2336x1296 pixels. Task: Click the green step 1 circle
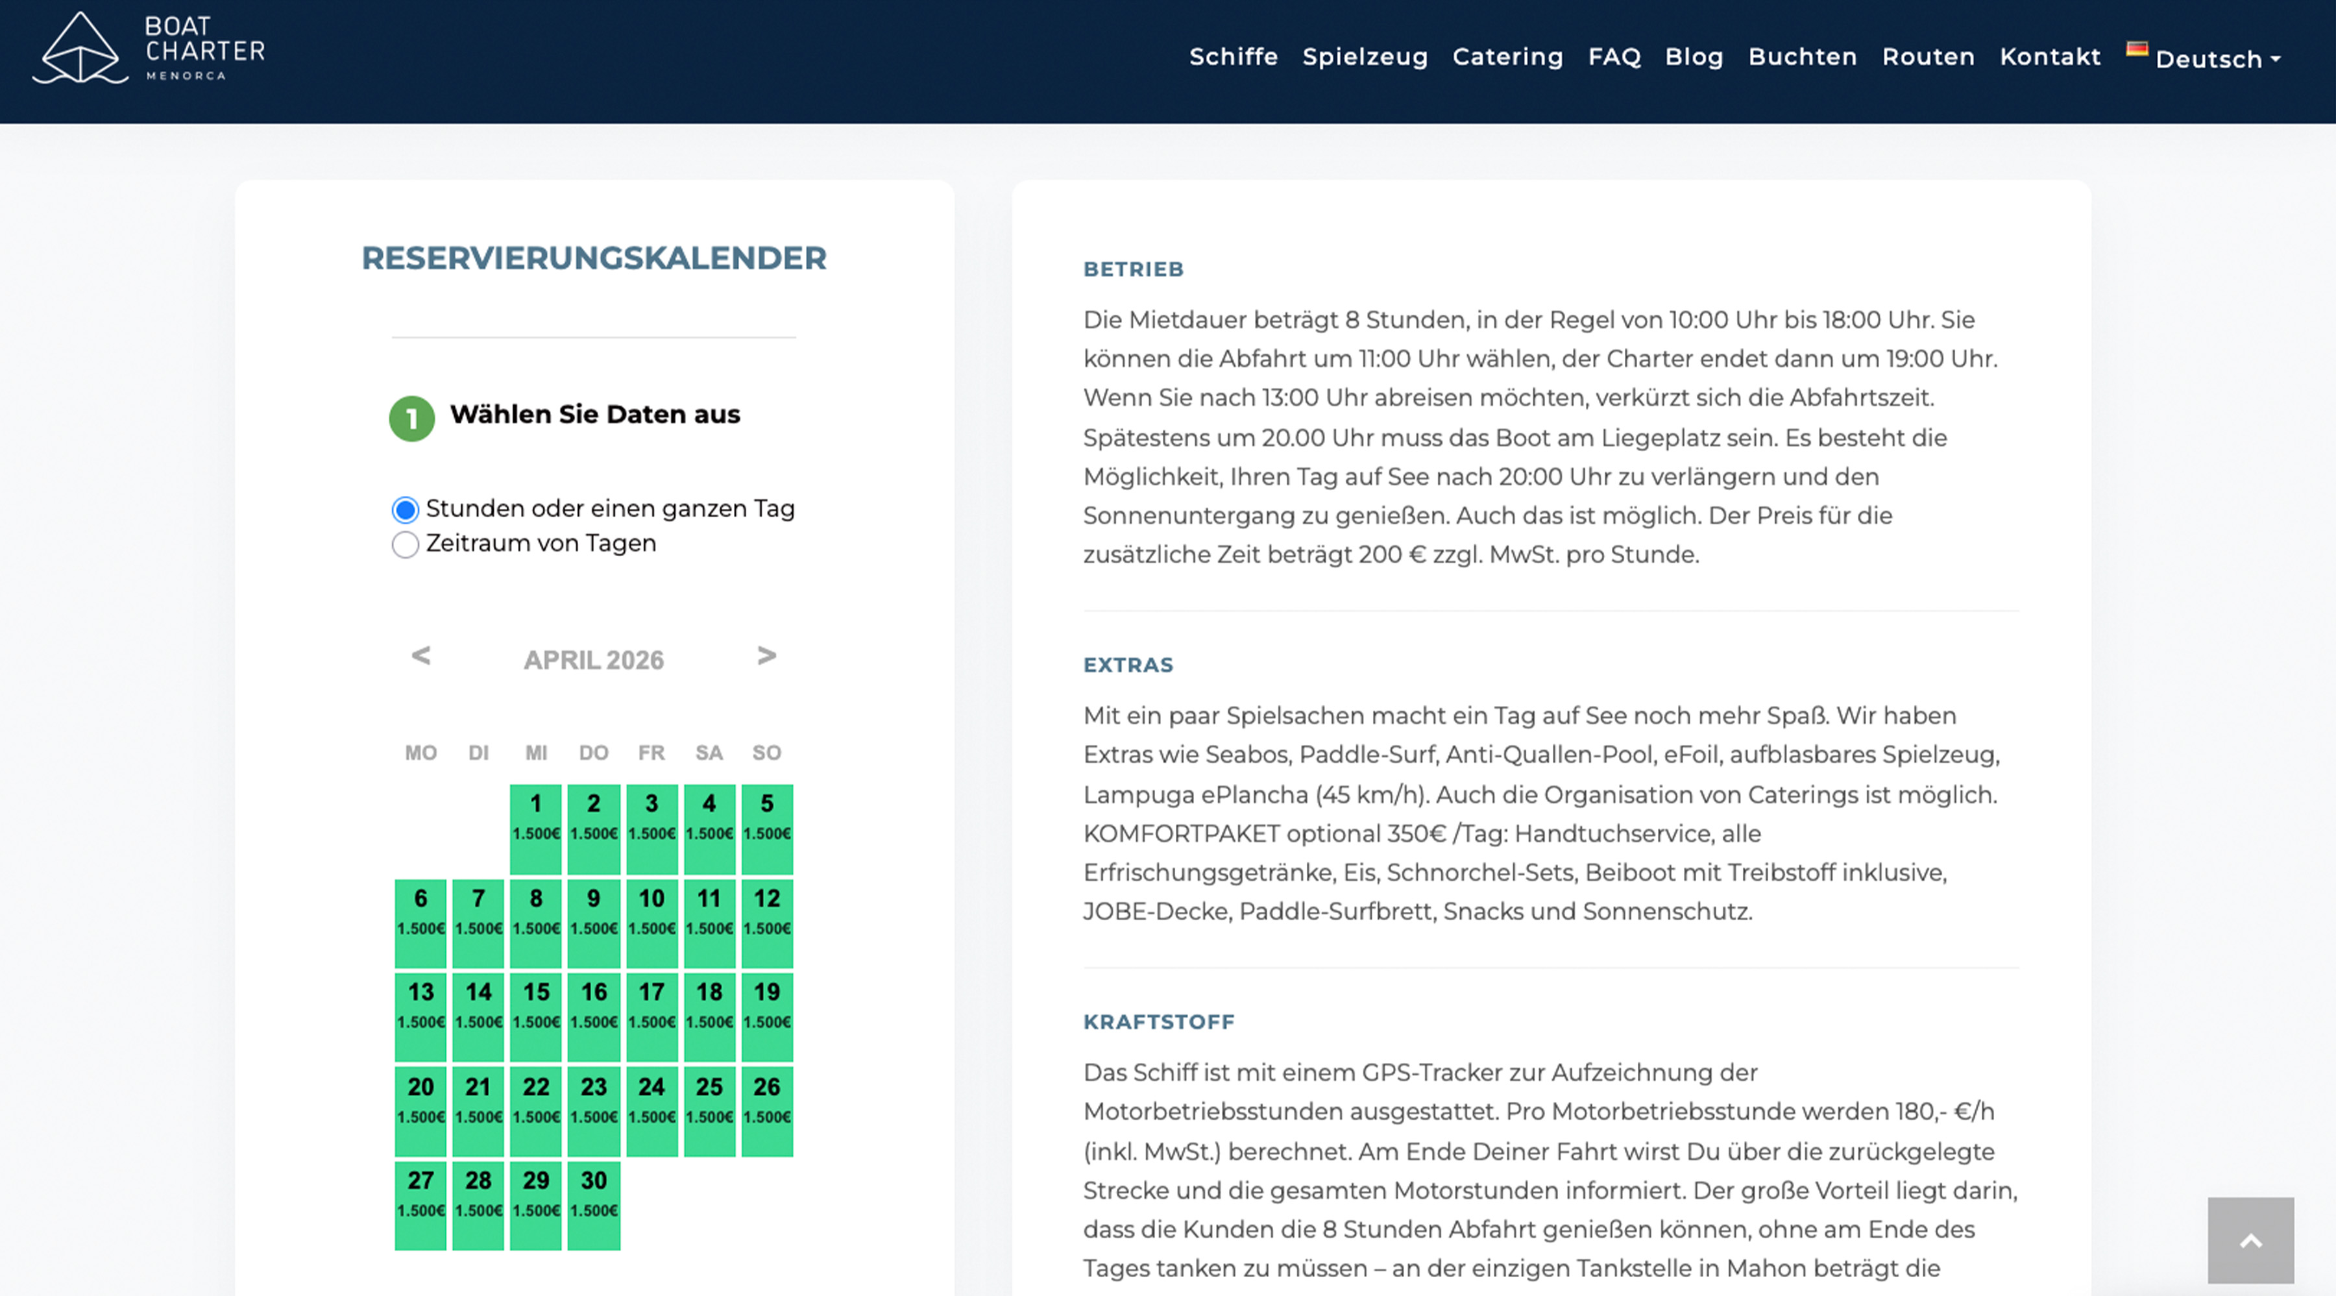tap(411, 418)
